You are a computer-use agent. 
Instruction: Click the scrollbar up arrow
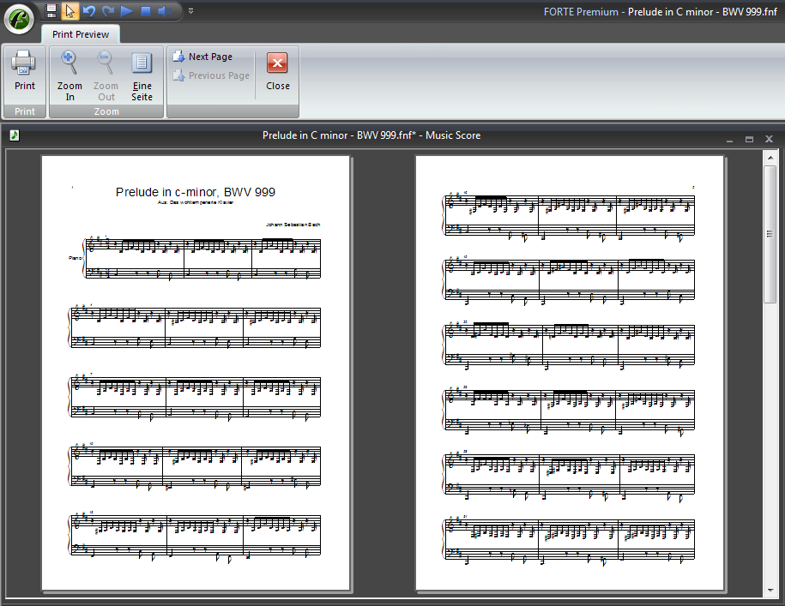[770, 158]
